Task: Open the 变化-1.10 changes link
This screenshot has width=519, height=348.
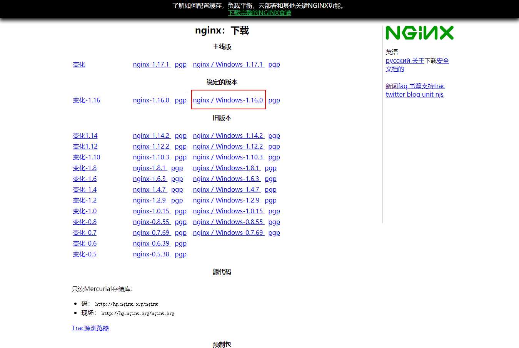Action: 86,157
